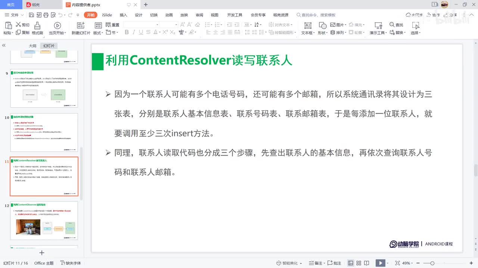Open the Animation (动画) ribbon tab

169,15
